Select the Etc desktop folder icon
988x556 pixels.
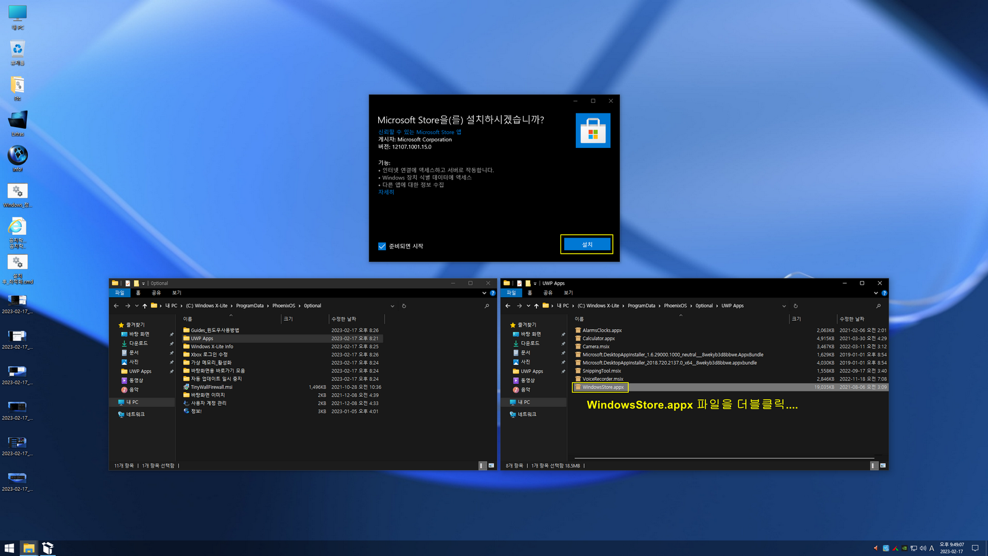(x=17, y=89)
